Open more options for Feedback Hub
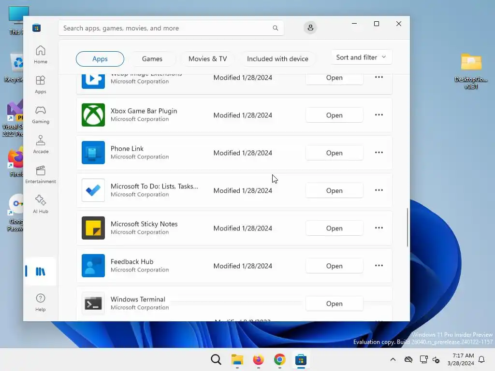This screenshot has height=371, width=495. tap(379, 266)
